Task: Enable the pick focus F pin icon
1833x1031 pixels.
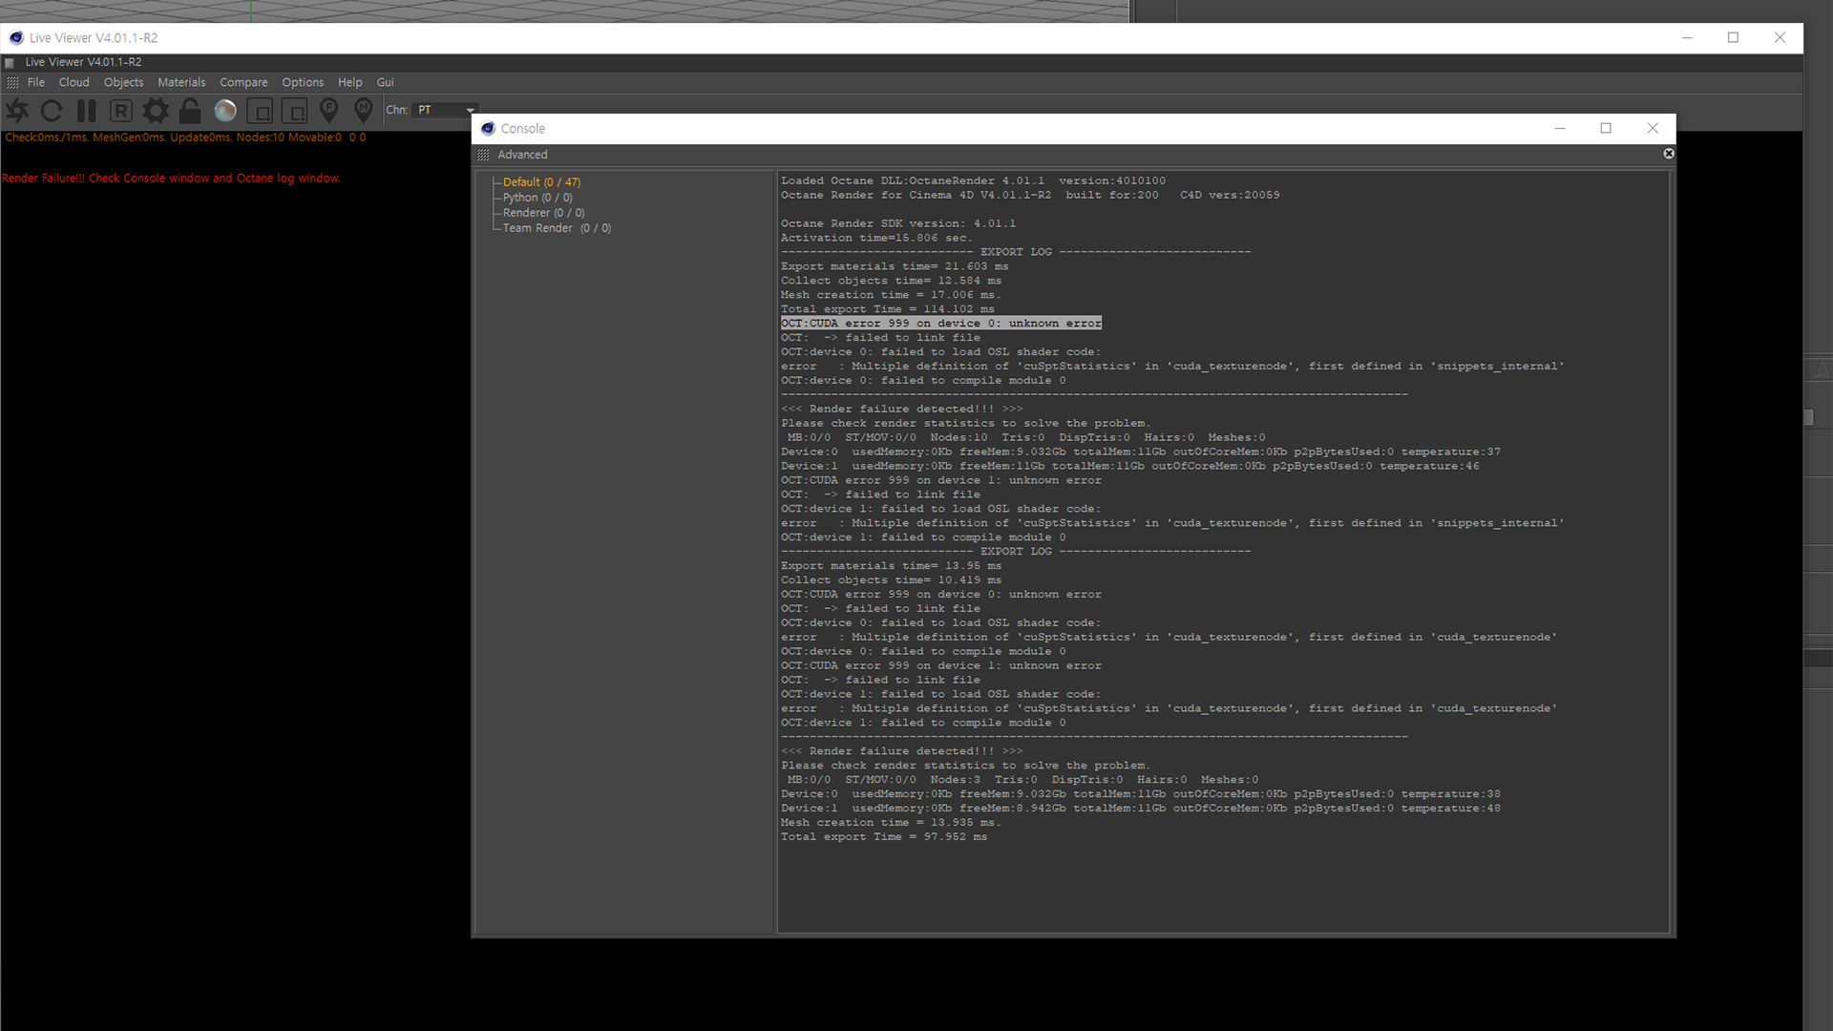Action: tap(328, 111)
